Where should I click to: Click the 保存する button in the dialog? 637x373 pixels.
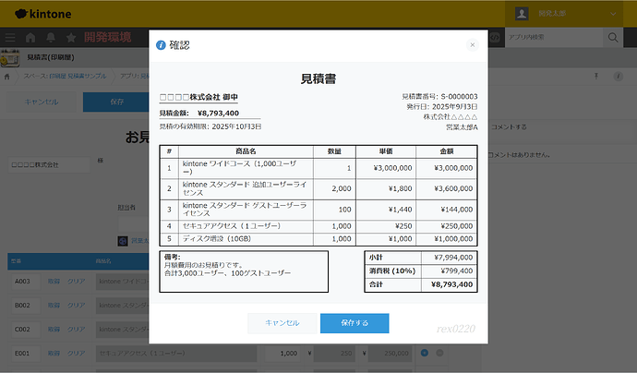point(355,323)
